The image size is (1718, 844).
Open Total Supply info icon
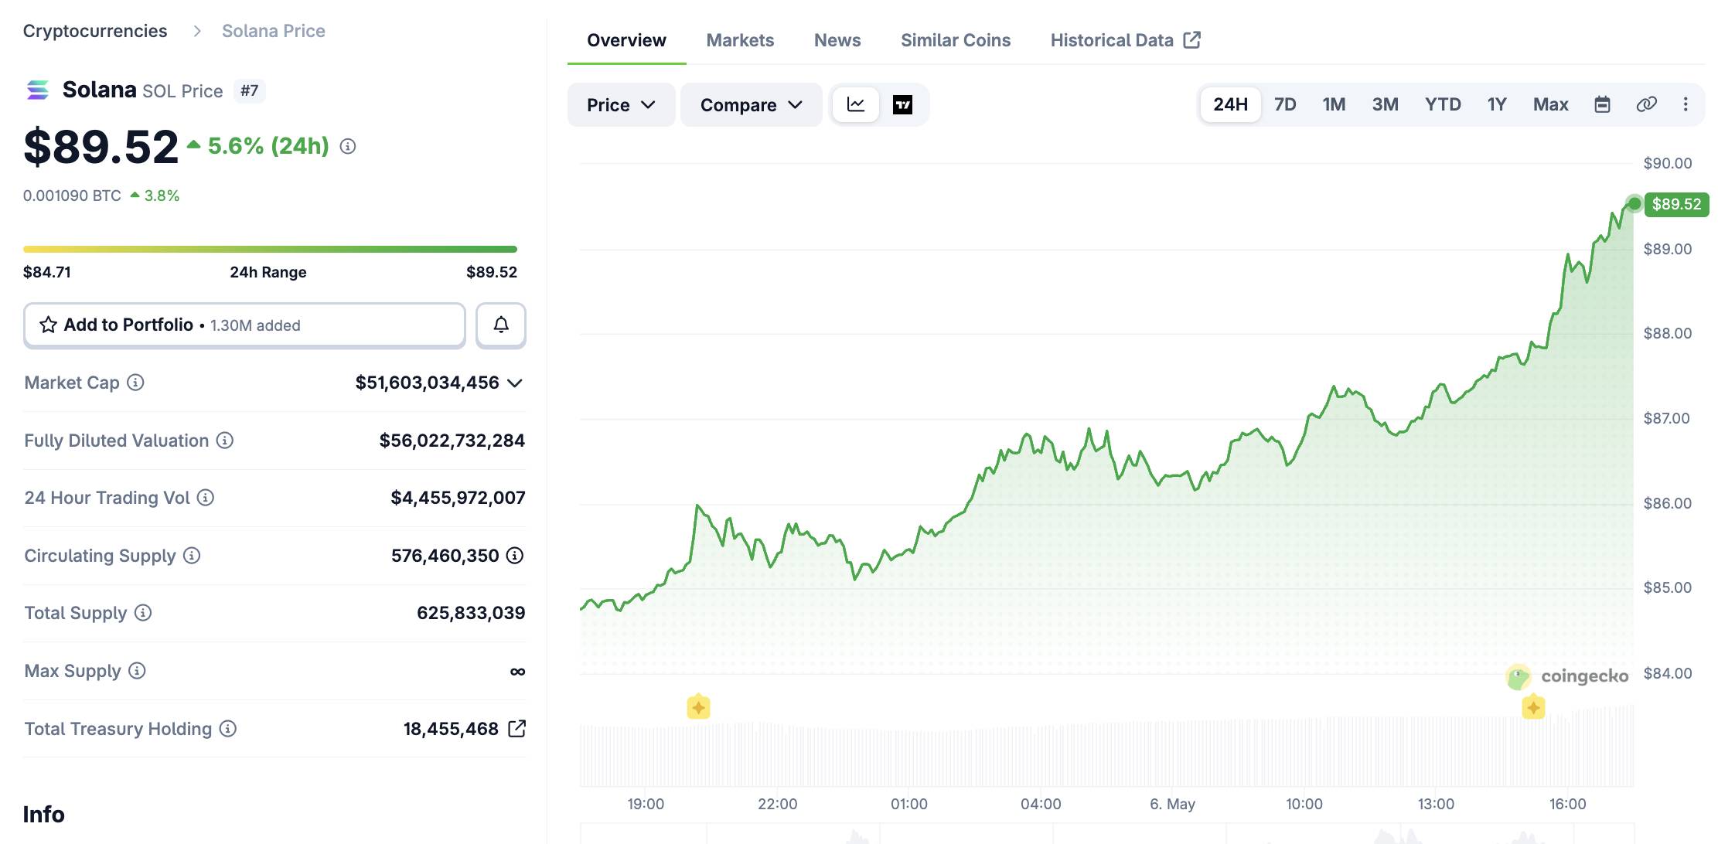pos(143,613)
